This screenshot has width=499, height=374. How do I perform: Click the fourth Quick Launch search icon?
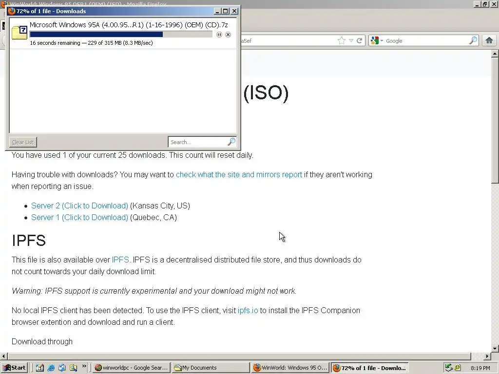coord(73,368)
